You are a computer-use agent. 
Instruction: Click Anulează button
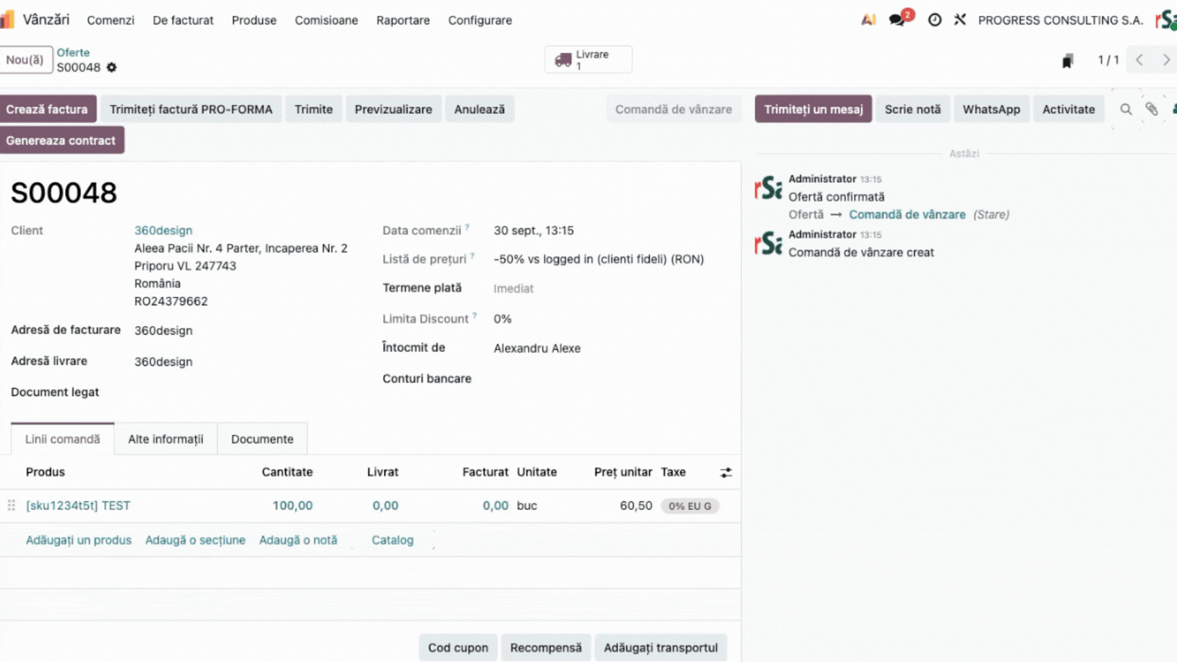pos(479,109)
